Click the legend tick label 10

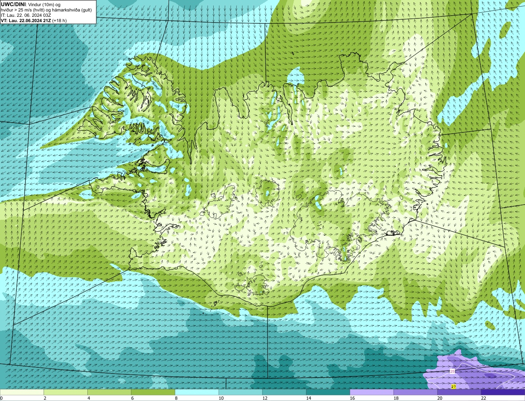[x=221, y=398]
